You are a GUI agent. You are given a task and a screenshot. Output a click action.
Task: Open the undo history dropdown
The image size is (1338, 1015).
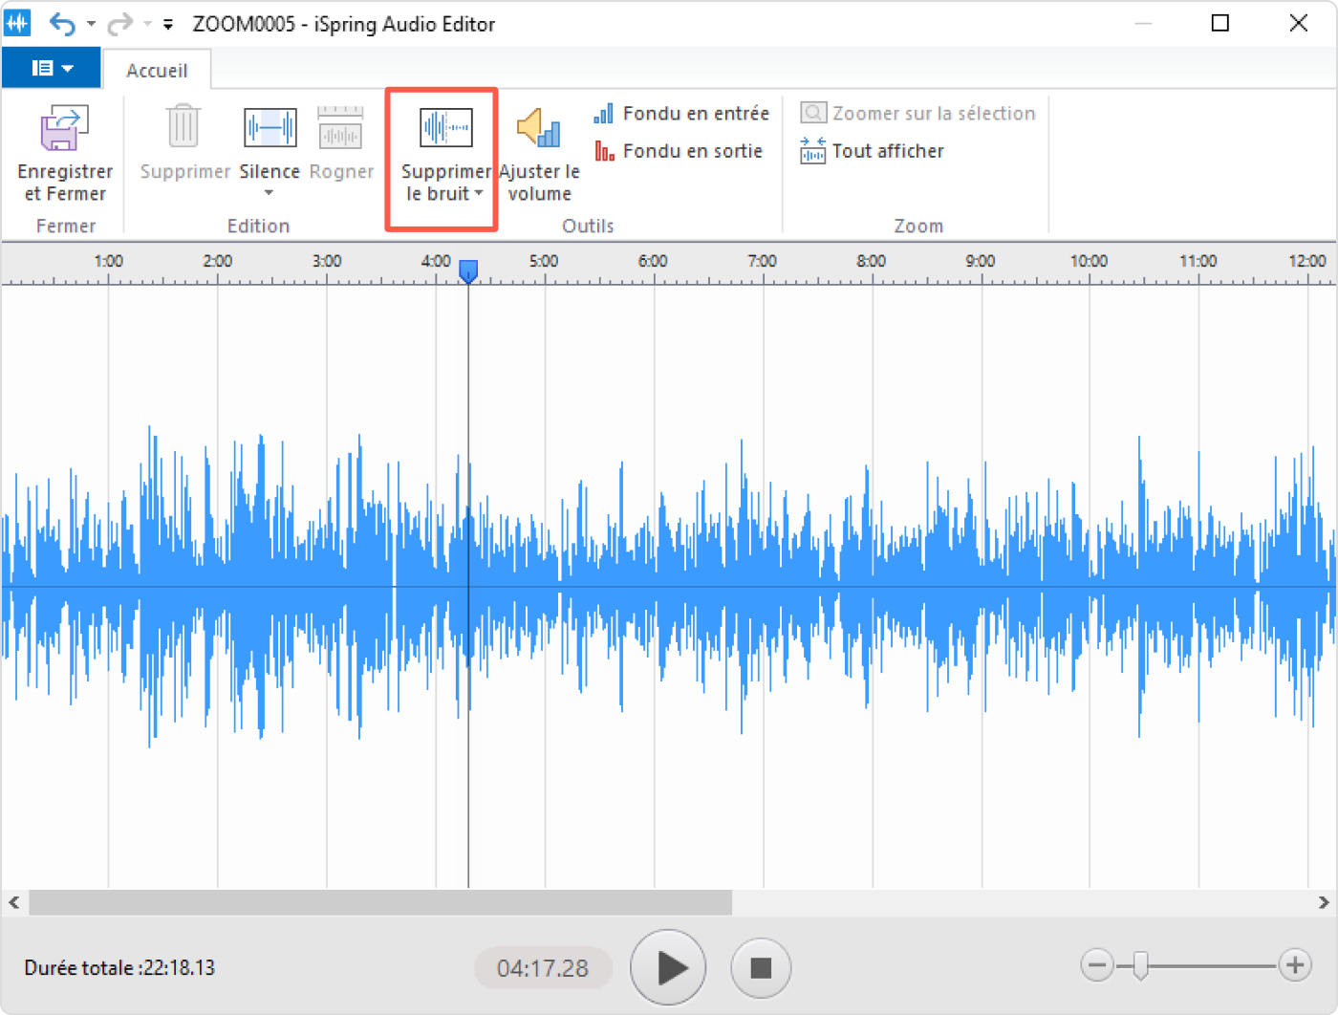(90, 23)
